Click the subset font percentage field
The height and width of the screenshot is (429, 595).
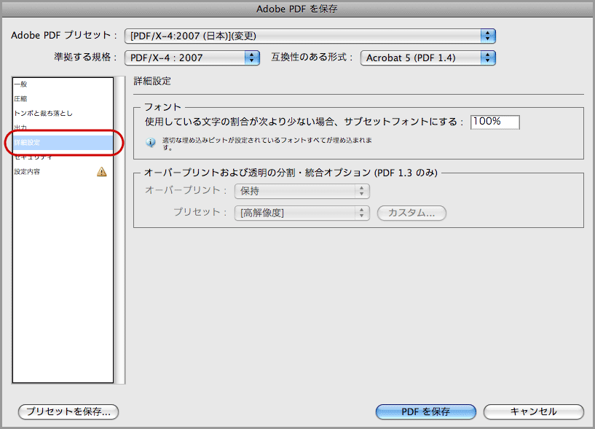(x=494, y=122)
